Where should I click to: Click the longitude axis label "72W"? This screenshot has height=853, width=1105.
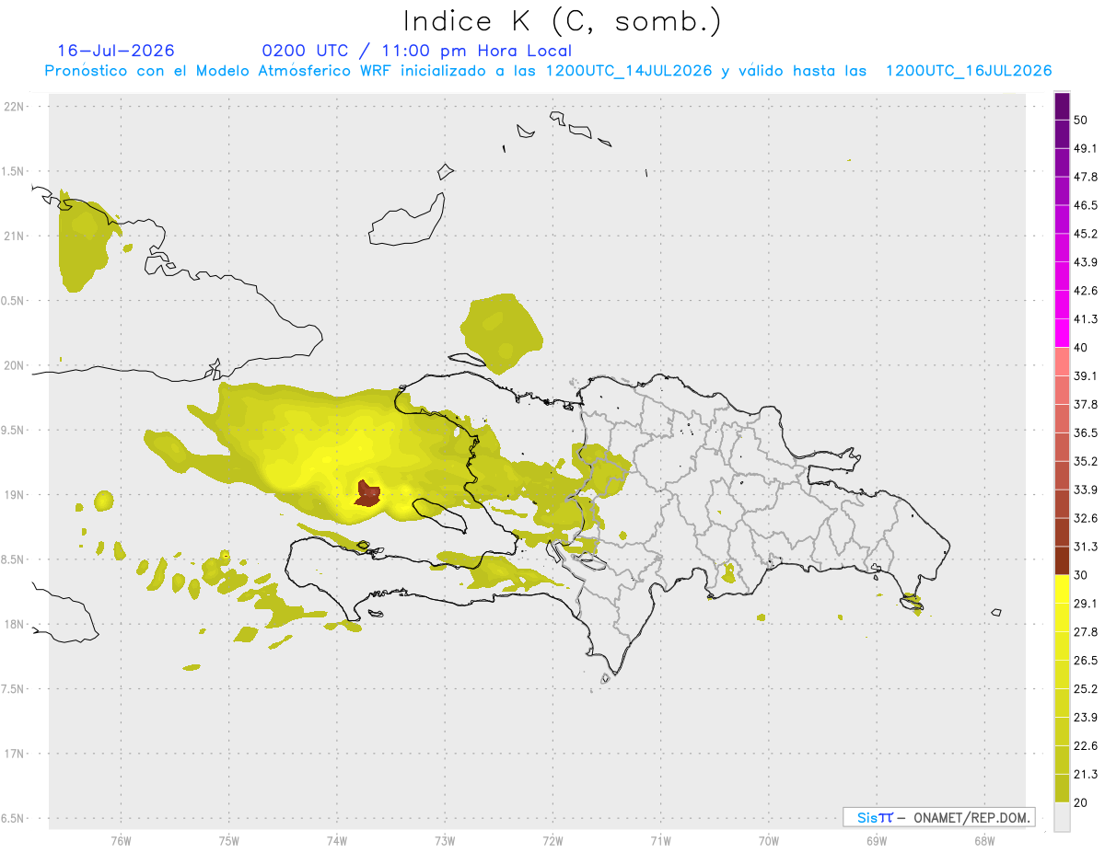[x=552, y=841]
